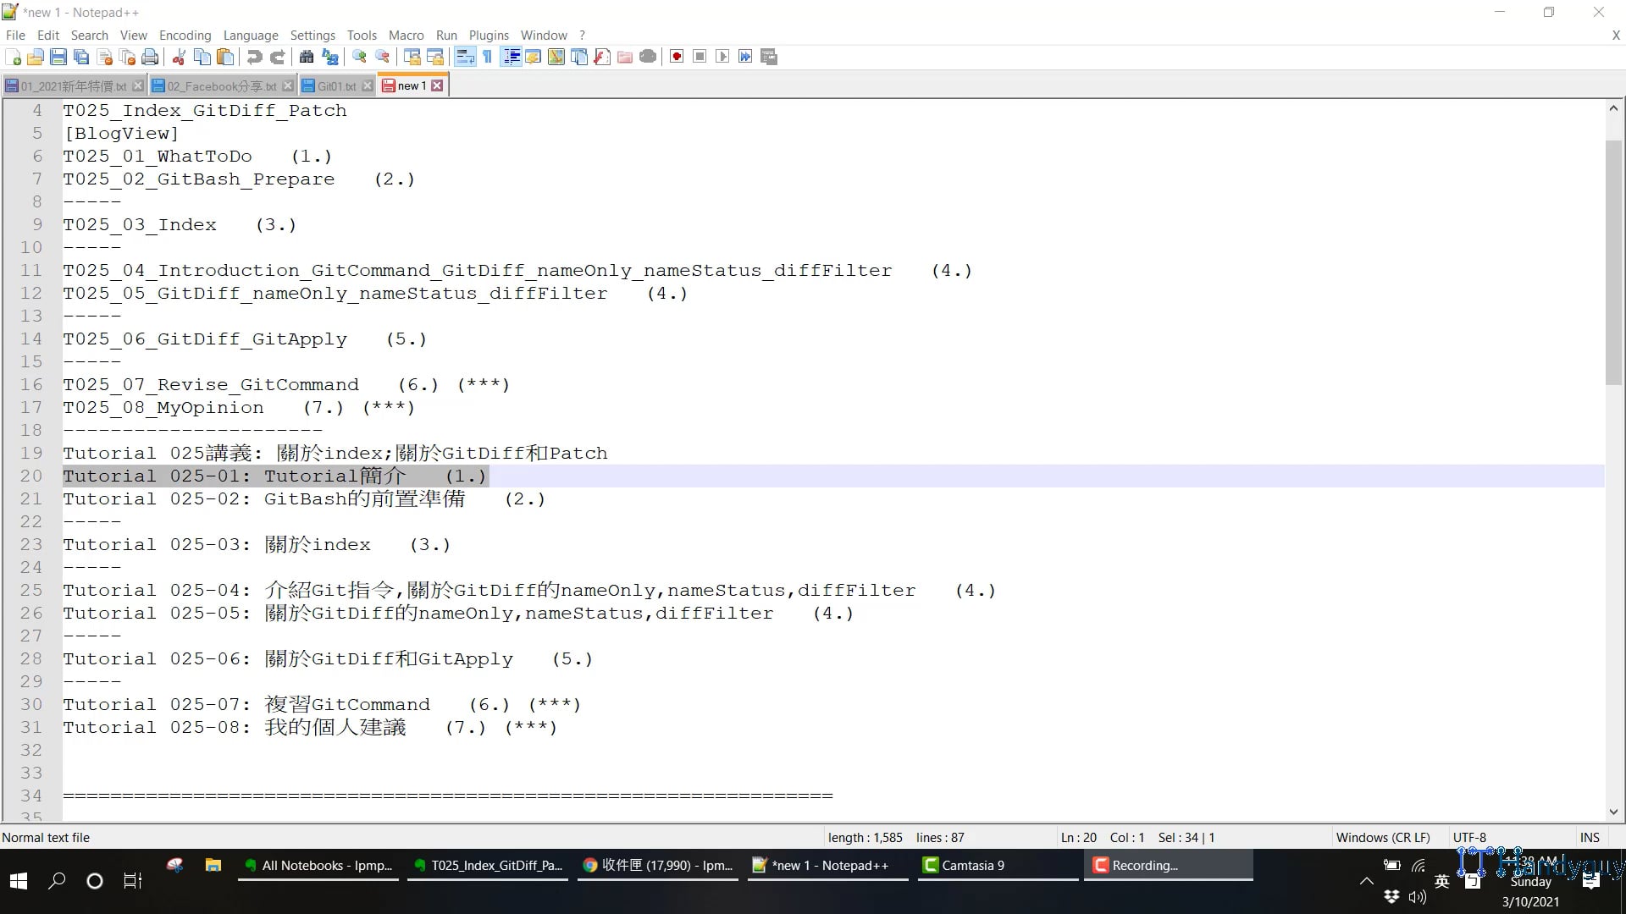Close the new 1 tab
Screen dimensions: 1626x914
click(x=437, y=85)
